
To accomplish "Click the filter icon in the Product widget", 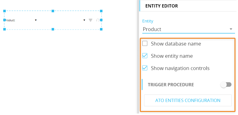I will click(90, 20).
